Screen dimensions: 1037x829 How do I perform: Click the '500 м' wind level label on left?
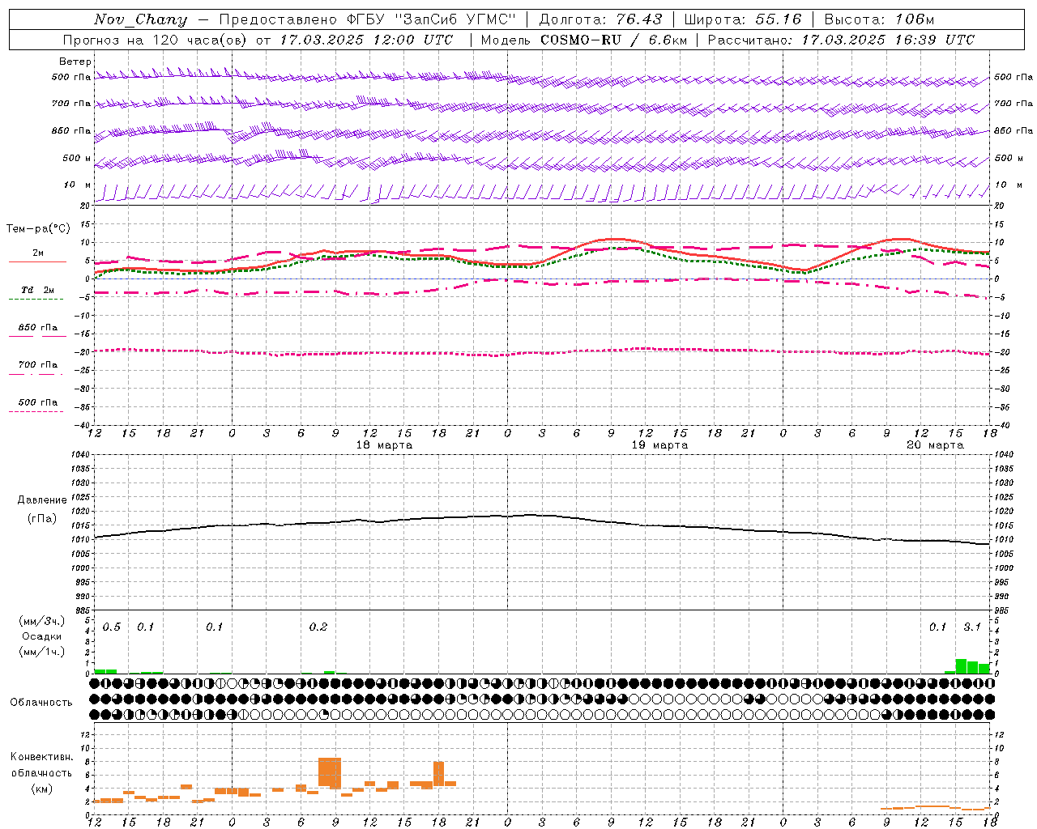click(77, 159)
